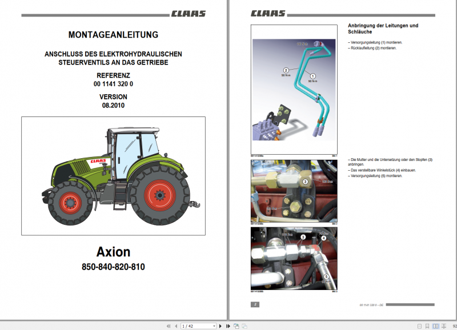Open the page number dropdown
The width and height of the screenshot is (457, 330).
pyautogui.click(x=214, y=326)
